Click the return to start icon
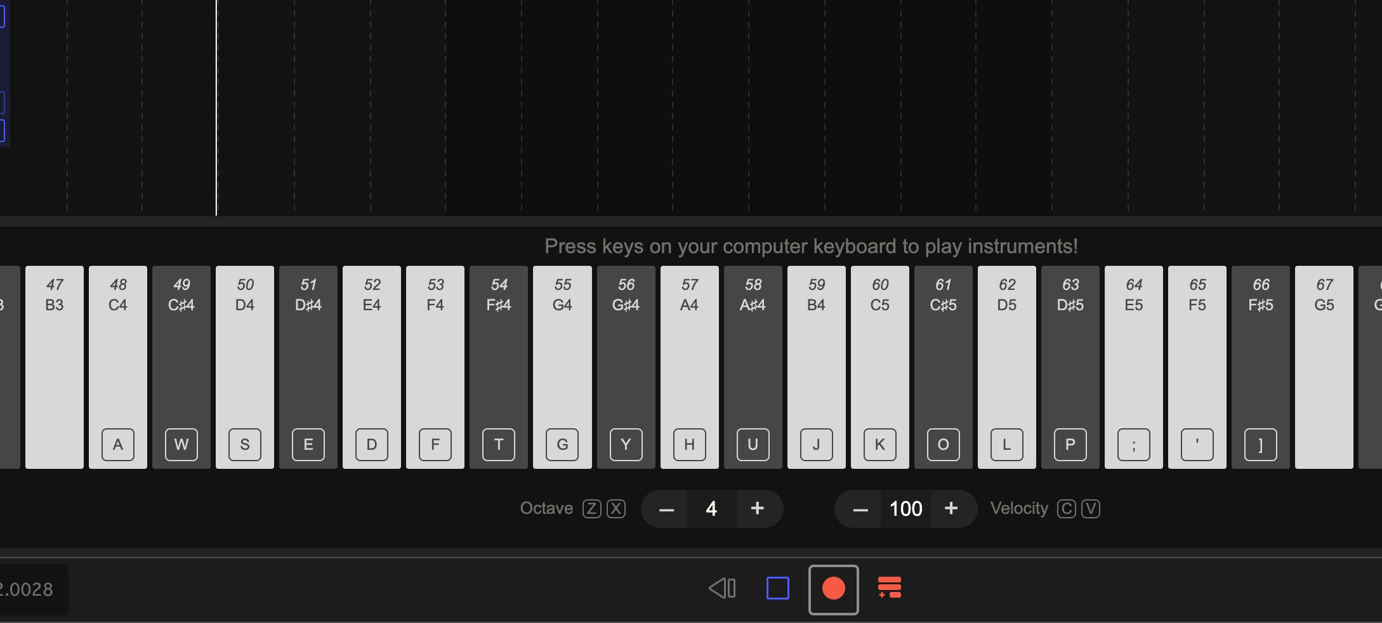Screen dimensions: 1382x623 coord(722,589)
